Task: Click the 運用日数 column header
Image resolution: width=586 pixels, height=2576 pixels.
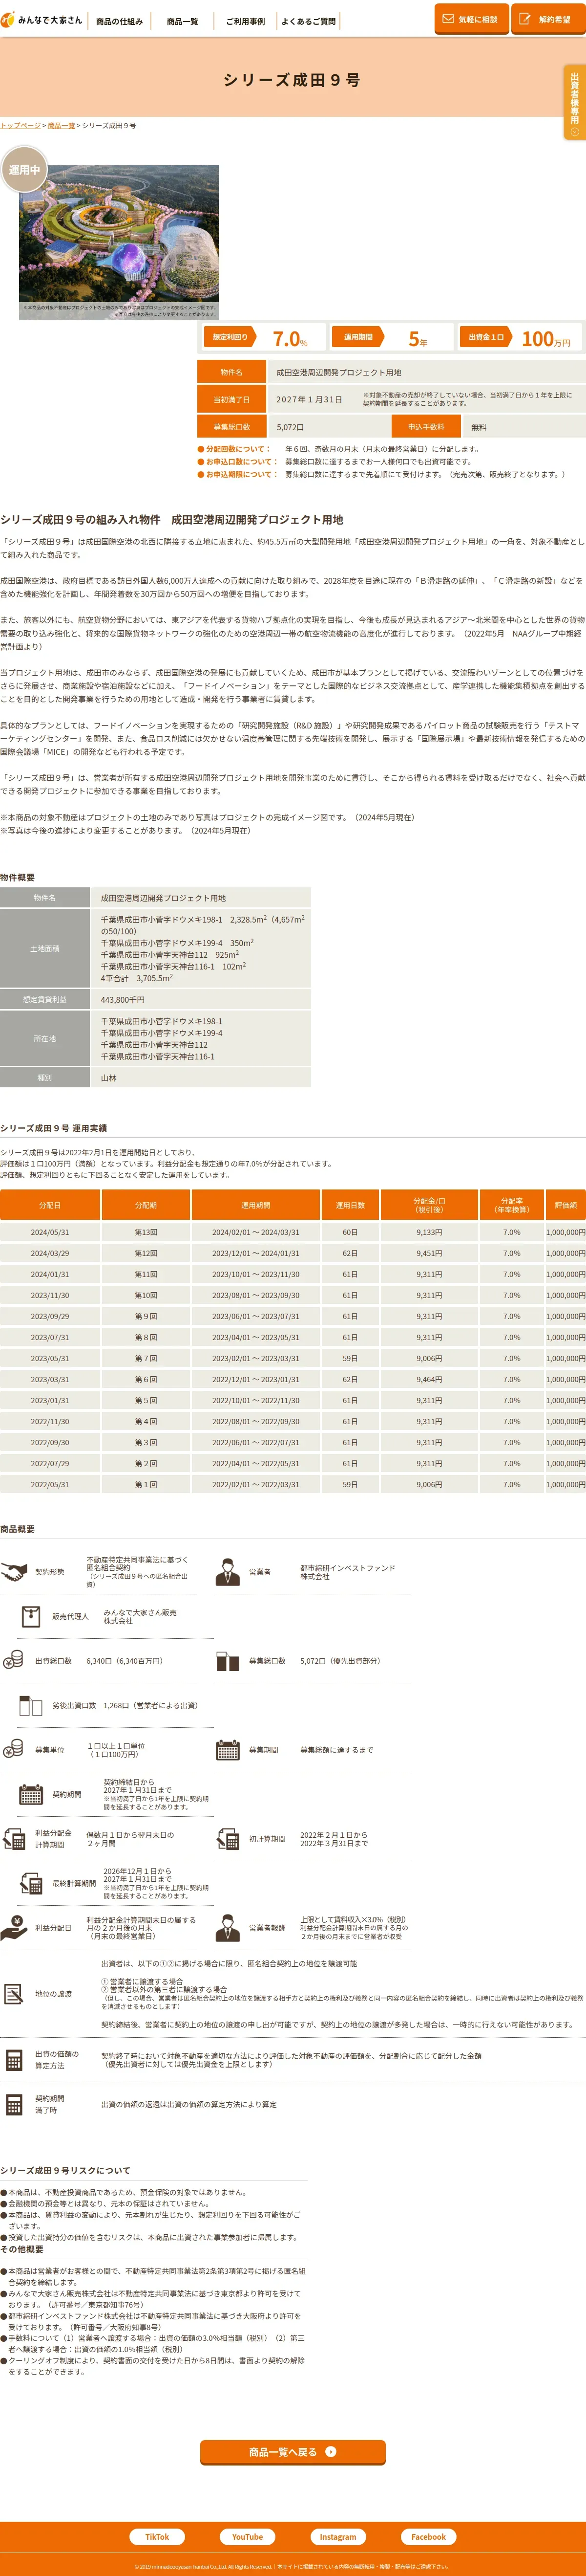Action: (x=351, y=1205)
